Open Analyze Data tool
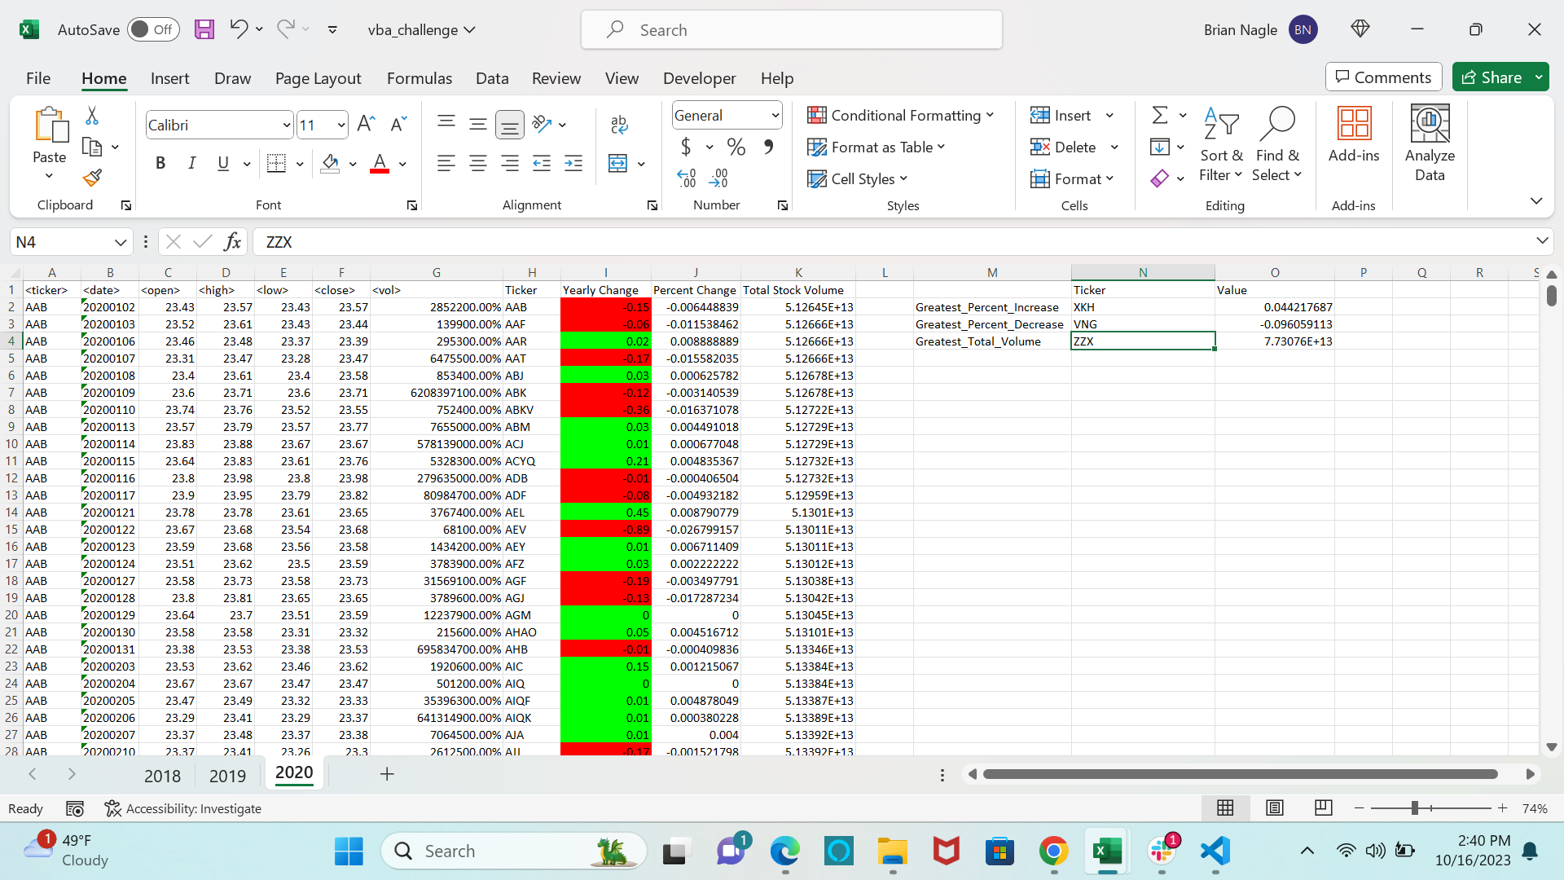This screenshot has width=1564, height=880. [1430, 143]
